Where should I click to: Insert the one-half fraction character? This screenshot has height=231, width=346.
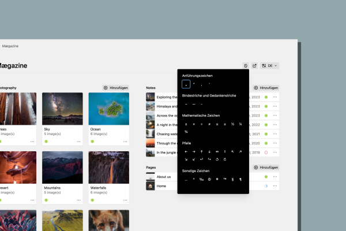232,124
